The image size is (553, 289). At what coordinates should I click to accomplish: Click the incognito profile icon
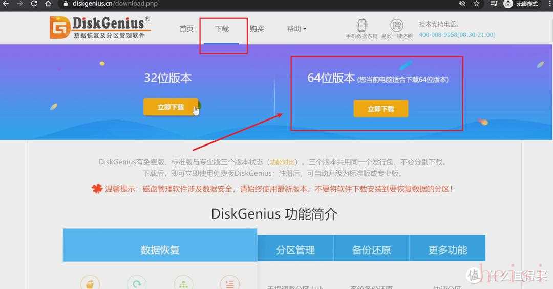click(508, 4)
